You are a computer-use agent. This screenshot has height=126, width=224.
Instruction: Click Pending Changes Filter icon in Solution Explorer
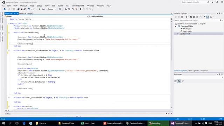pos(187,17)
